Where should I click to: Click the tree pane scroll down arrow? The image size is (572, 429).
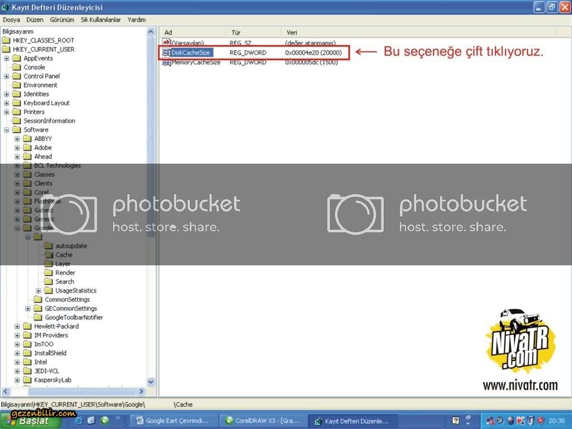click(x=150, y=382)
